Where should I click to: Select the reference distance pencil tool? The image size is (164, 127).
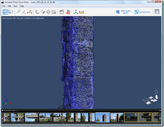(x=29, y=12)
